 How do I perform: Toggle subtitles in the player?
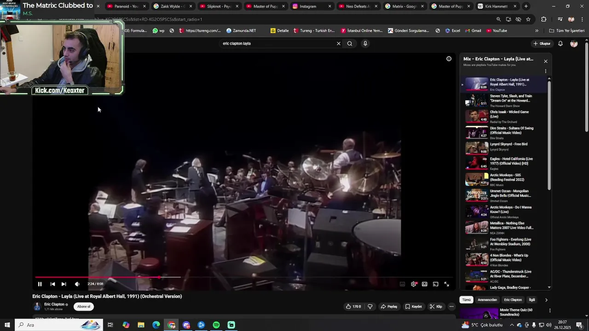402,284
